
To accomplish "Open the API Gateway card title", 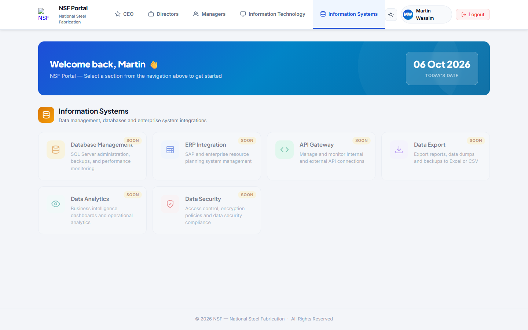I will coord(316,145).
